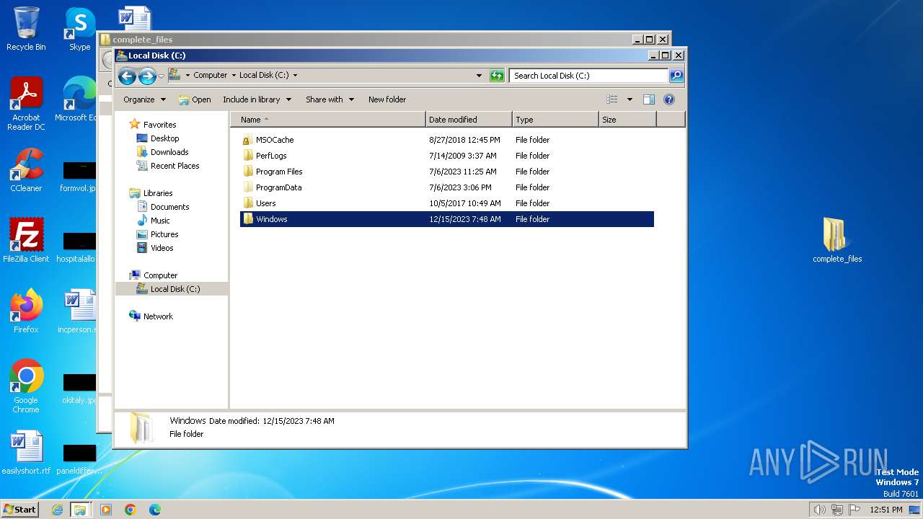The image size is (923, 519).
Task: Click Desktop in Favorites
Action: (x=164, y=138)
